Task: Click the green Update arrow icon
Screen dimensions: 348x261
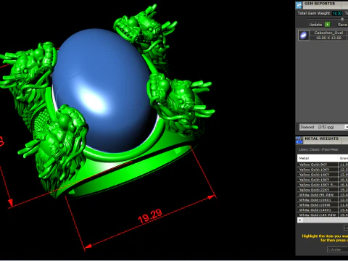Action: coord(327,25)
